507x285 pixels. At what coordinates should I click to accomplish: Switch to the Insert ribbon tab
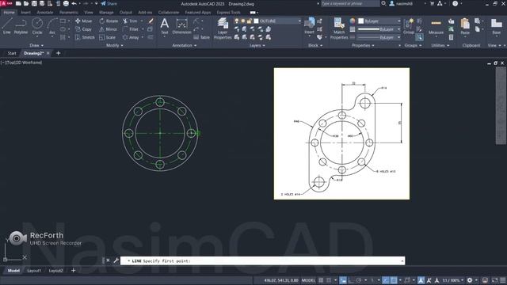click(x=25, y=13)
